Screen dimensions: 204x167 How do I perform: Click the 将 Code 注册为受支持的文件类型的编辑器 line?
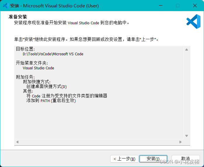tap(67, 96)
